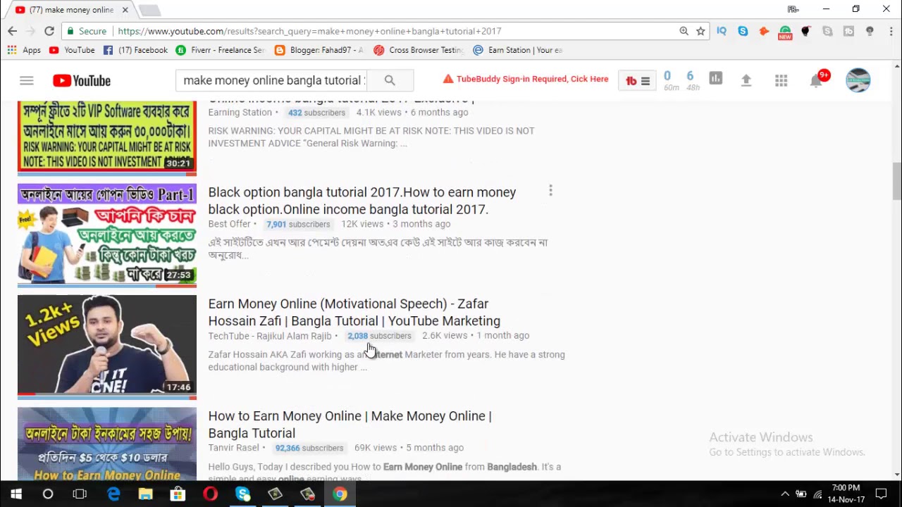
Task: Open the TubeBuddy bar chart stats icon
Action: click(x=716, y=79)
